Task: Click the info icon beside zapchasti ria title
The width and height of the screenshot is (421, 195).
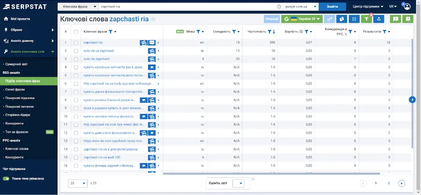Action: 153,20
